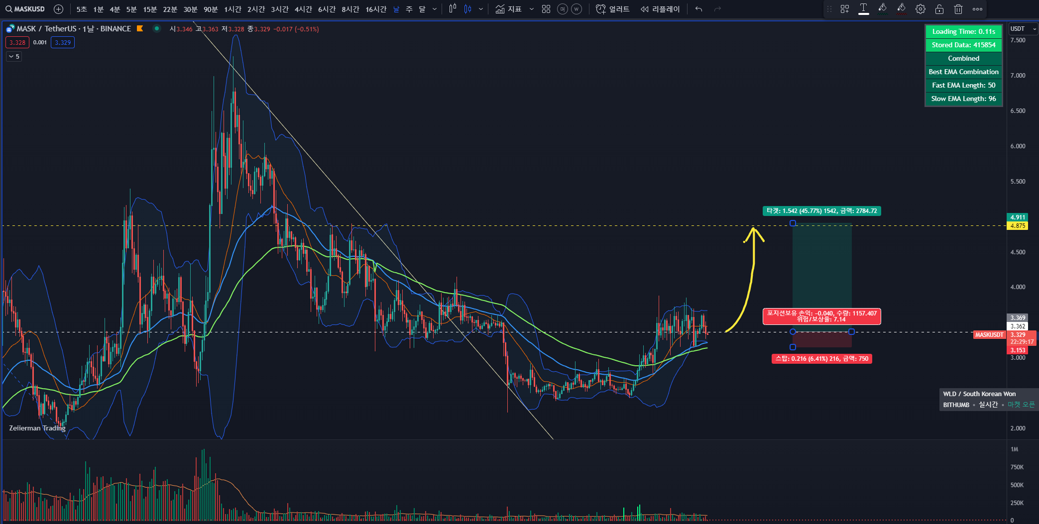This screenshot has height=524, width=1039.
Task: Collapse the indicator legend showing 5
Action: 14,57
